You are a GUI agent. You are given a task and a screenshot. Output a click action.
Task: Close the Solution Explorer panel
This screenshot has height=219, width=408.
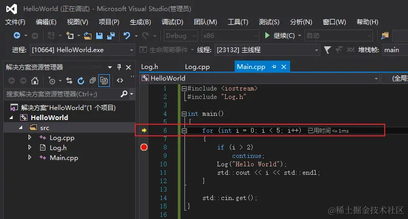(128, 67)
